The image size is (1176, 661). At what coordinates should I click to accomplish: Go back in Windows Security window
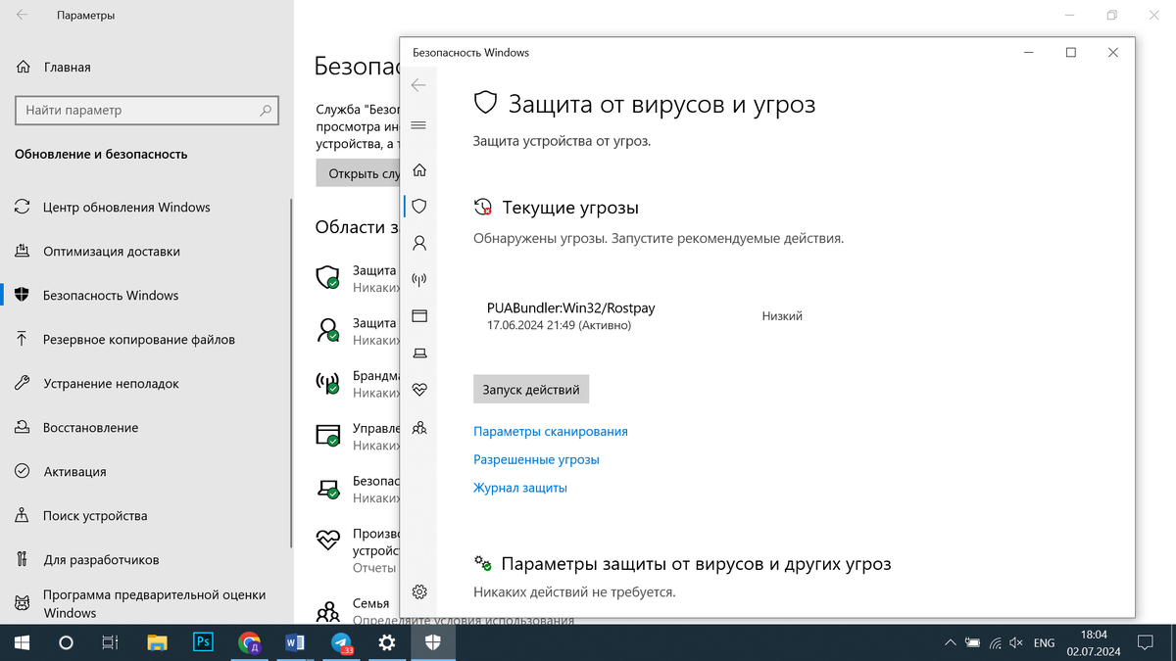(418, 85)
